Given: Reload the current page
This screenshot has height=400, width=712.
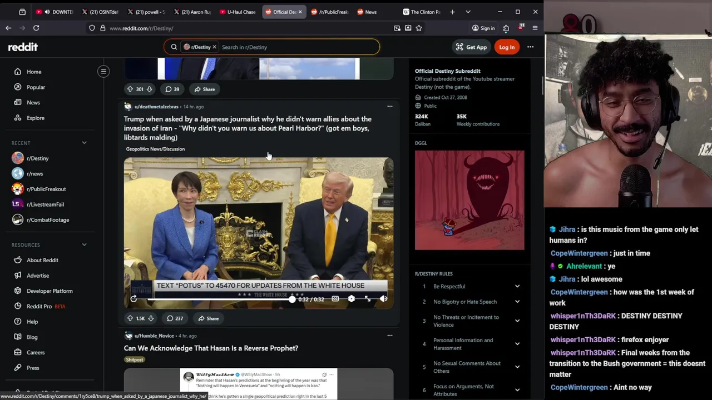Looking at the screenshot, I should 36,28.
